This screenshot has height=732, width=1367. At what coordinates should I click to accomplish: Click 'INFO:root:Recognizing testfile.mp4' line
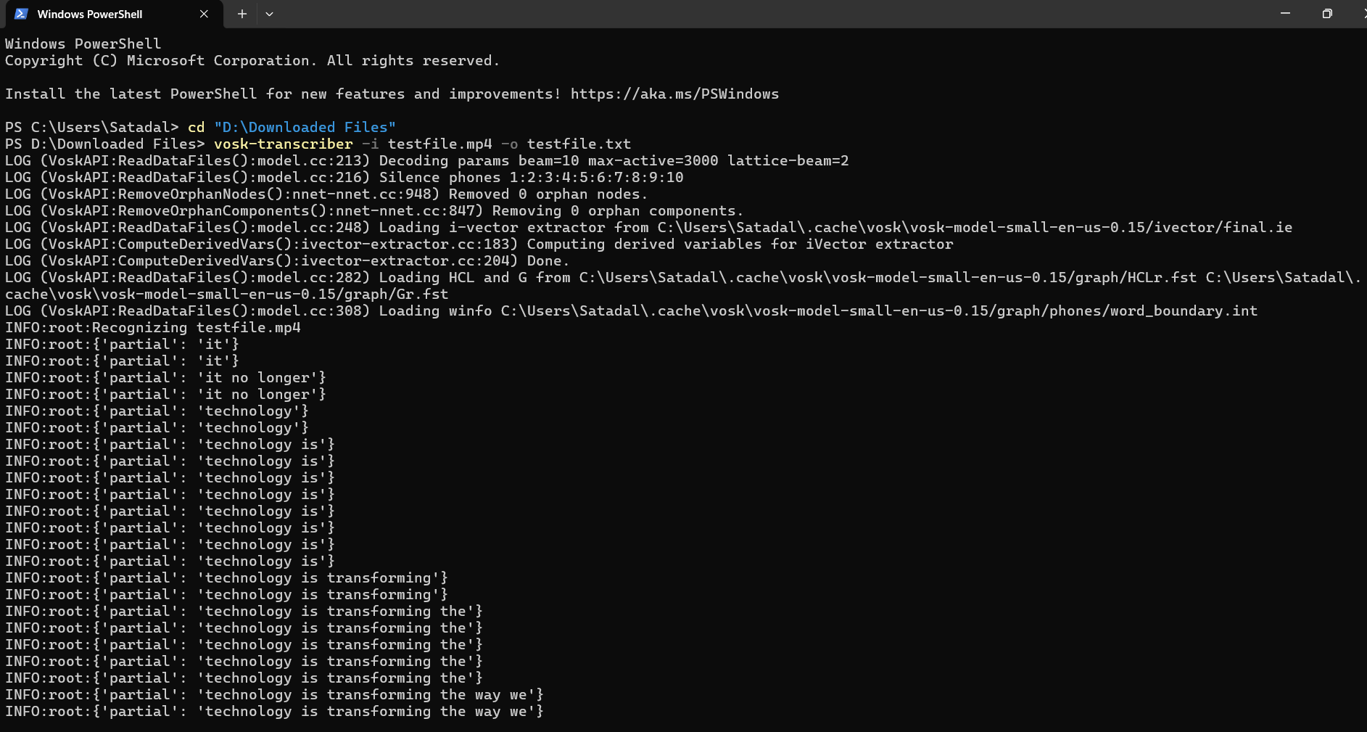click(153, 327)
